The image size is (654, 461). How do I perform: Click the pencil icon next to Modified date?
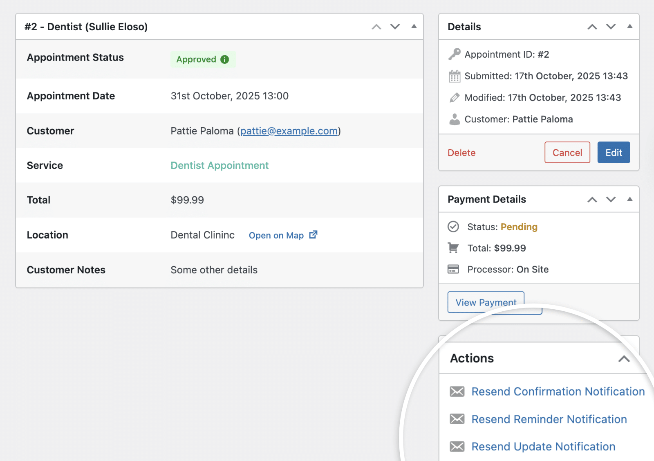454,97
